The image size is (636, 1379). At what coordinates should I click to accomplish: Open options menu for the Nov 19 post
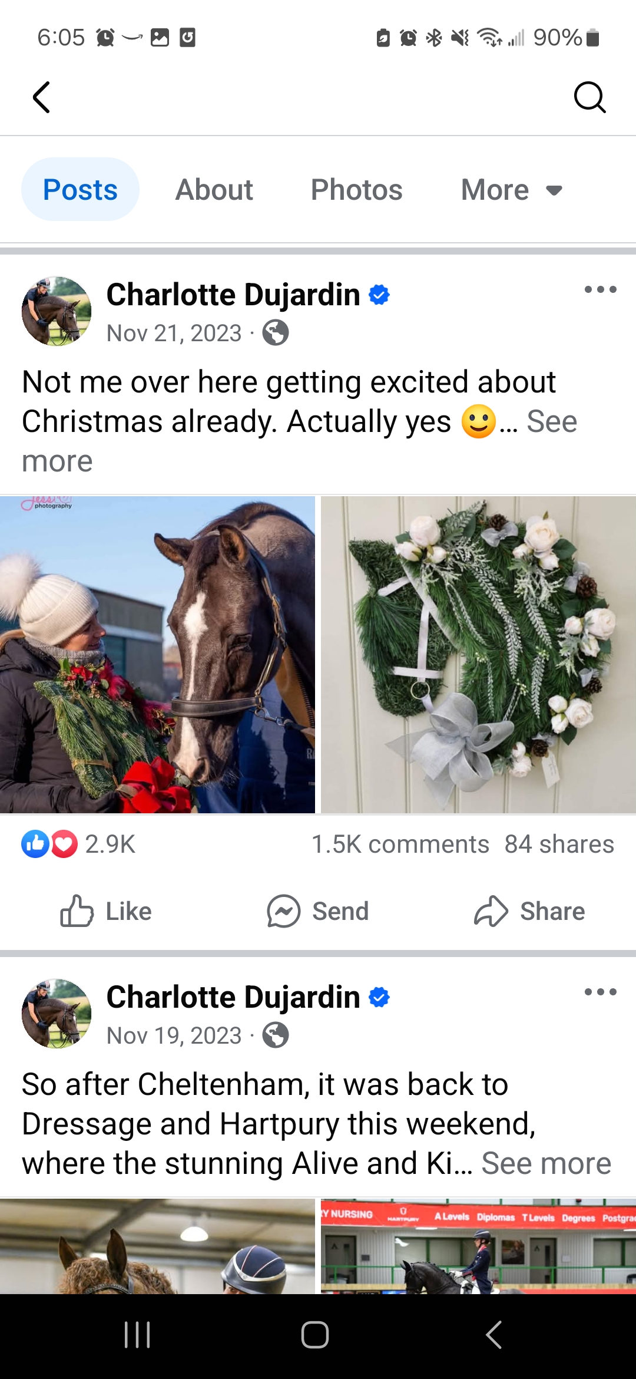click(600, 992)
